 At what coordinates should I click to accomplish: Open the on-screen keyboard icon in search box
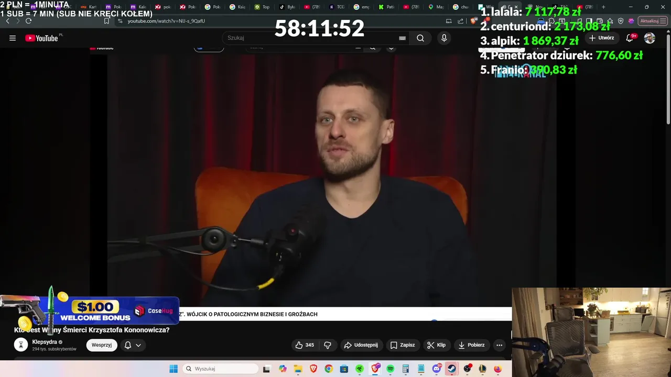[402, 38]
